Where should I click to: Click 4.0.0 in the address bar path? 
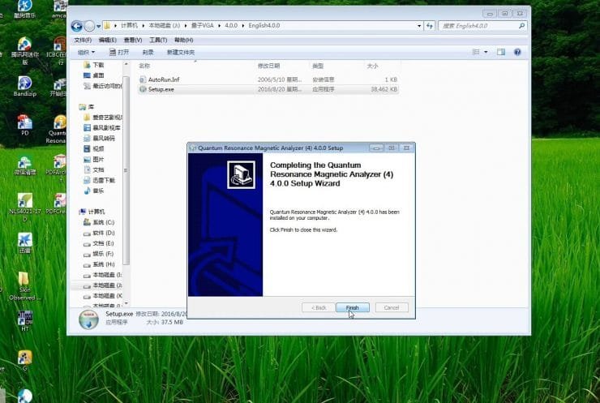(231, 25)
